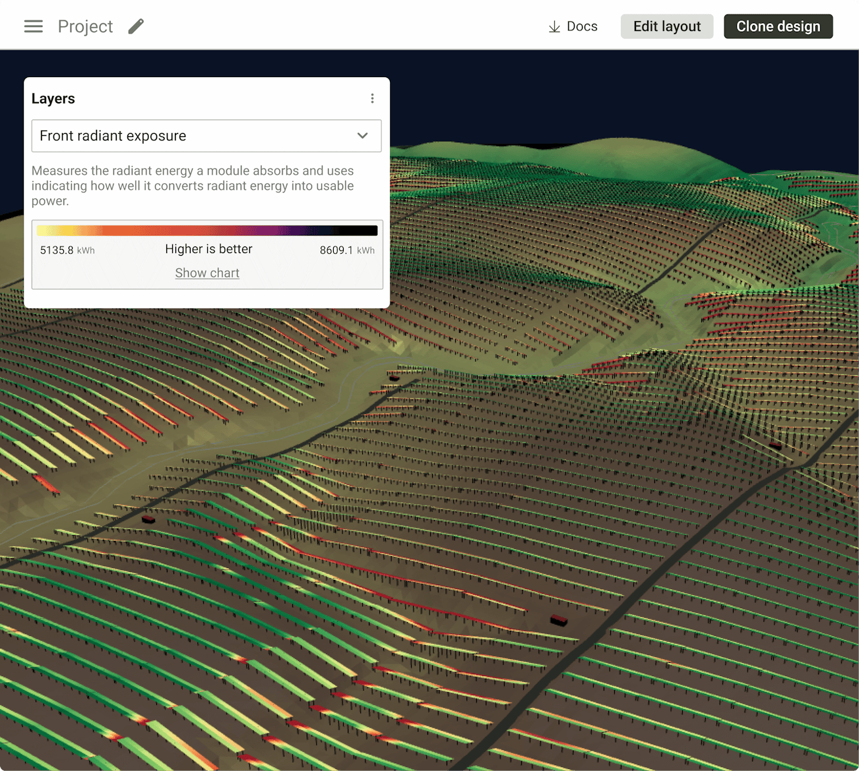Open the hamburger navigation menu

33,26
